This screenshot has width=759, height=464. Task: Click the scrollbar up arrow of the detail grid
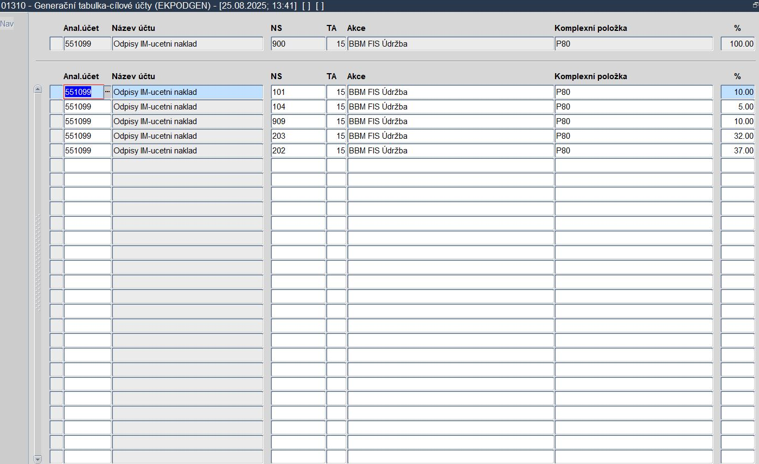coord(37,89)
